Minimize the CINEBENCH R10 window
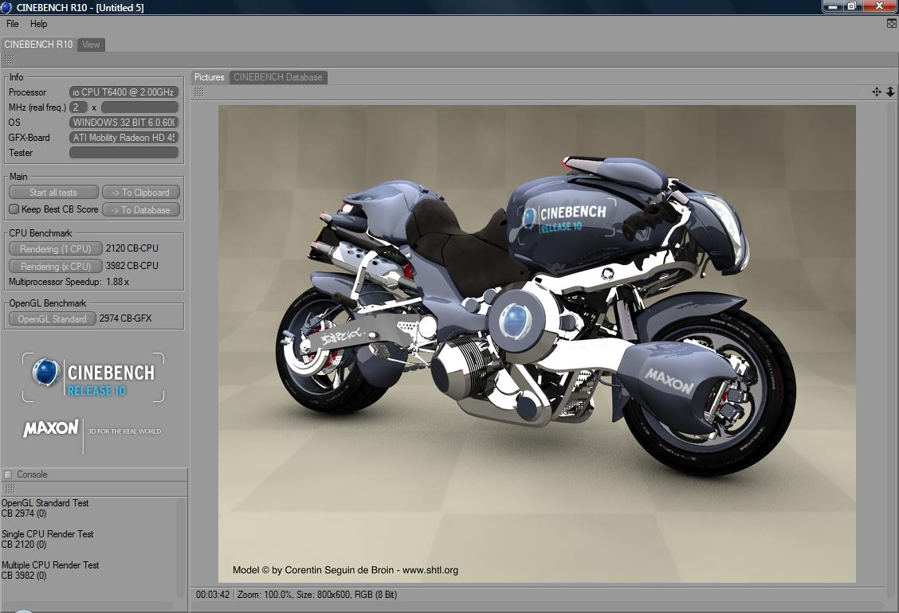The width and height of the screenshot is (899, 613). click(832, 6)
